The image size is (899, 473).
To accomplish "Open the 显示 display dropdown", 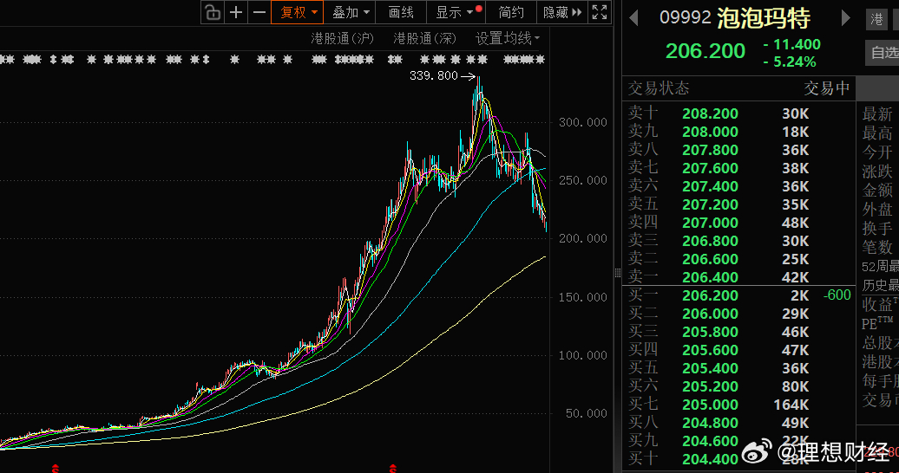I will click(456, 12).
